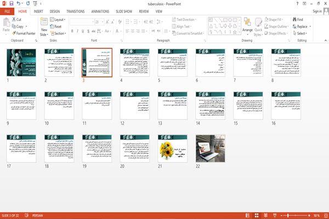
Task: Switch to Reading View icon
Action: tap(265, 215)
